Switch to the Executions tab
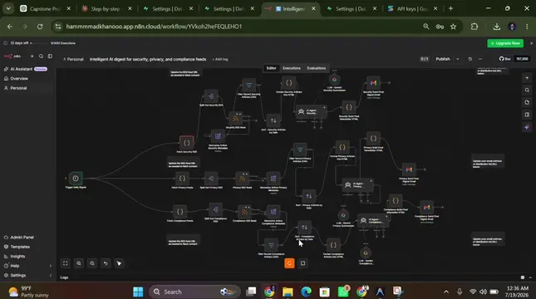Viewport: 536px width, 299px height. [292, 68]
